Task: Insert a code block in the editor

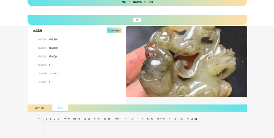Action: click(x=69, y=119)
